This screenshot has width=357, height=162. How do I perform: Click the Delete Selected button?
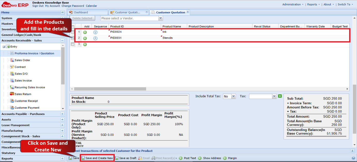point(82,18)
